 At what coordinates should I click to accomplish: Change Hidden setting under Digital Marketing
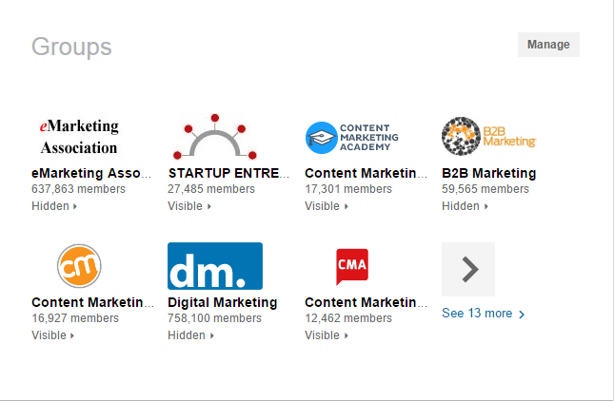tap(190, 335)
